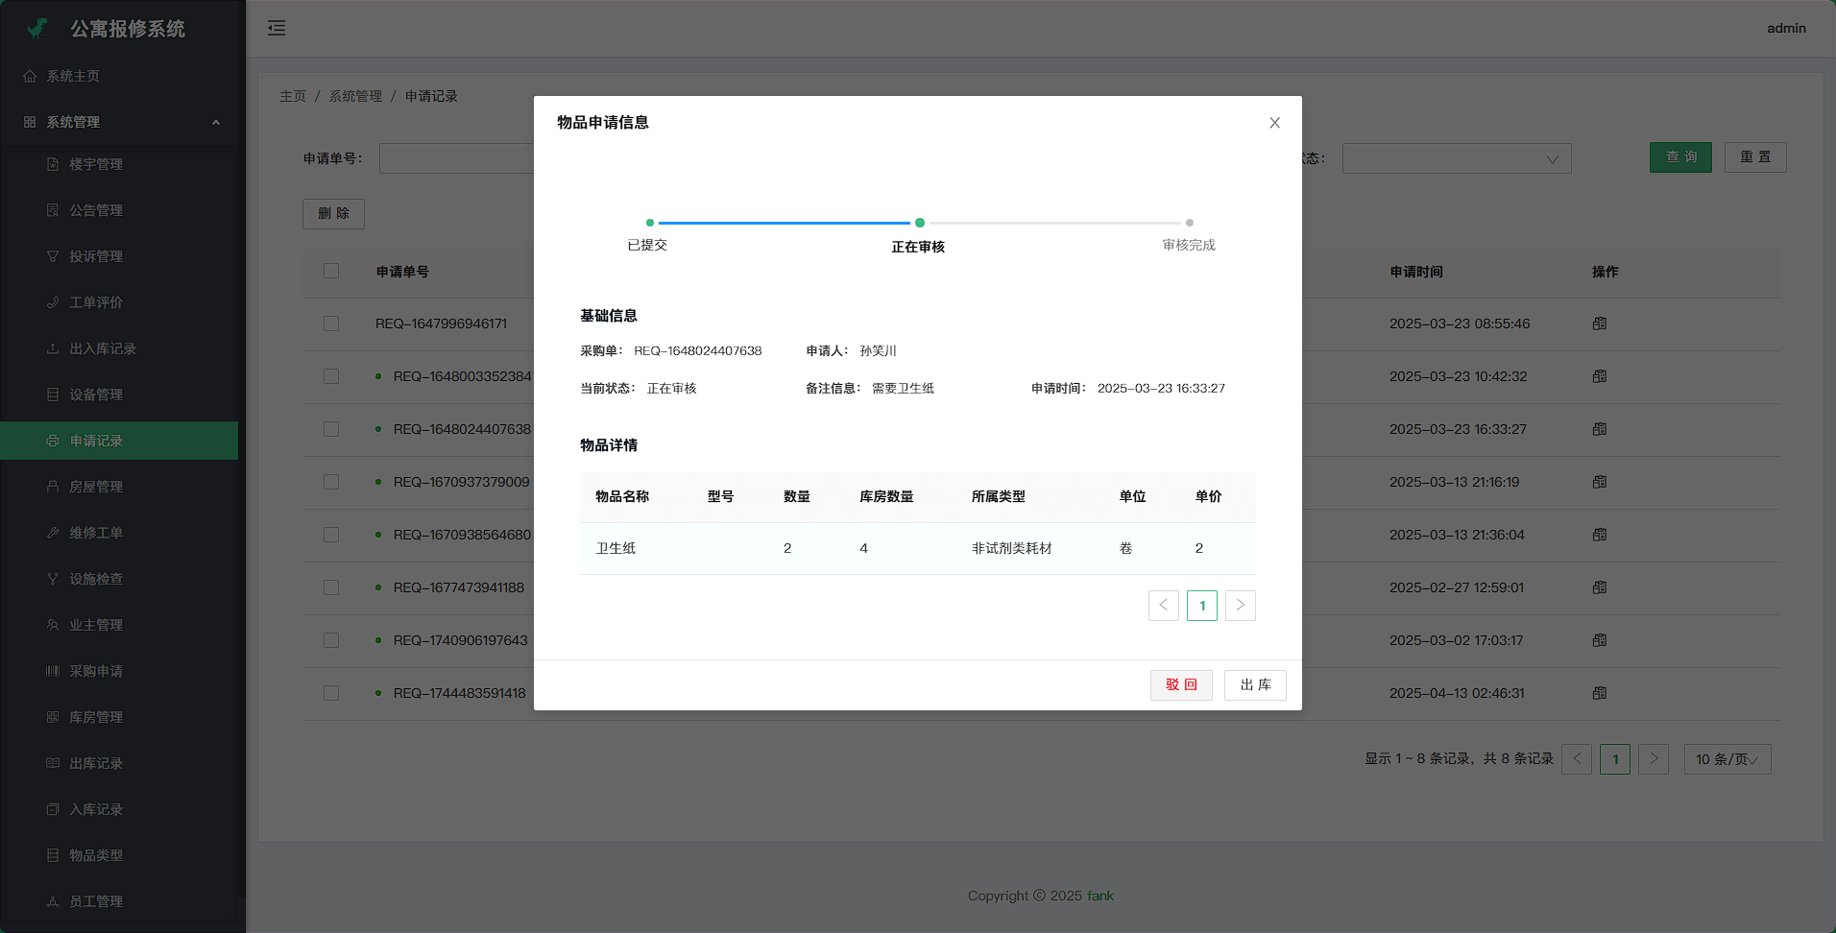Click the 申请单号 search input field

coord(457,158)
